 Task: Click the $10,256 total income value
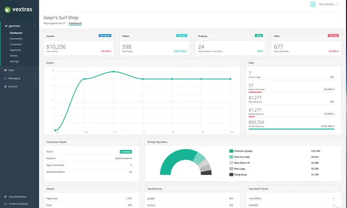click(56, 47)
